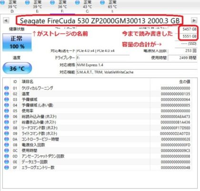Click status icon for 07 総書き込み量 (ホスト)
The image size is (200, 191).
tap(7, 122)
